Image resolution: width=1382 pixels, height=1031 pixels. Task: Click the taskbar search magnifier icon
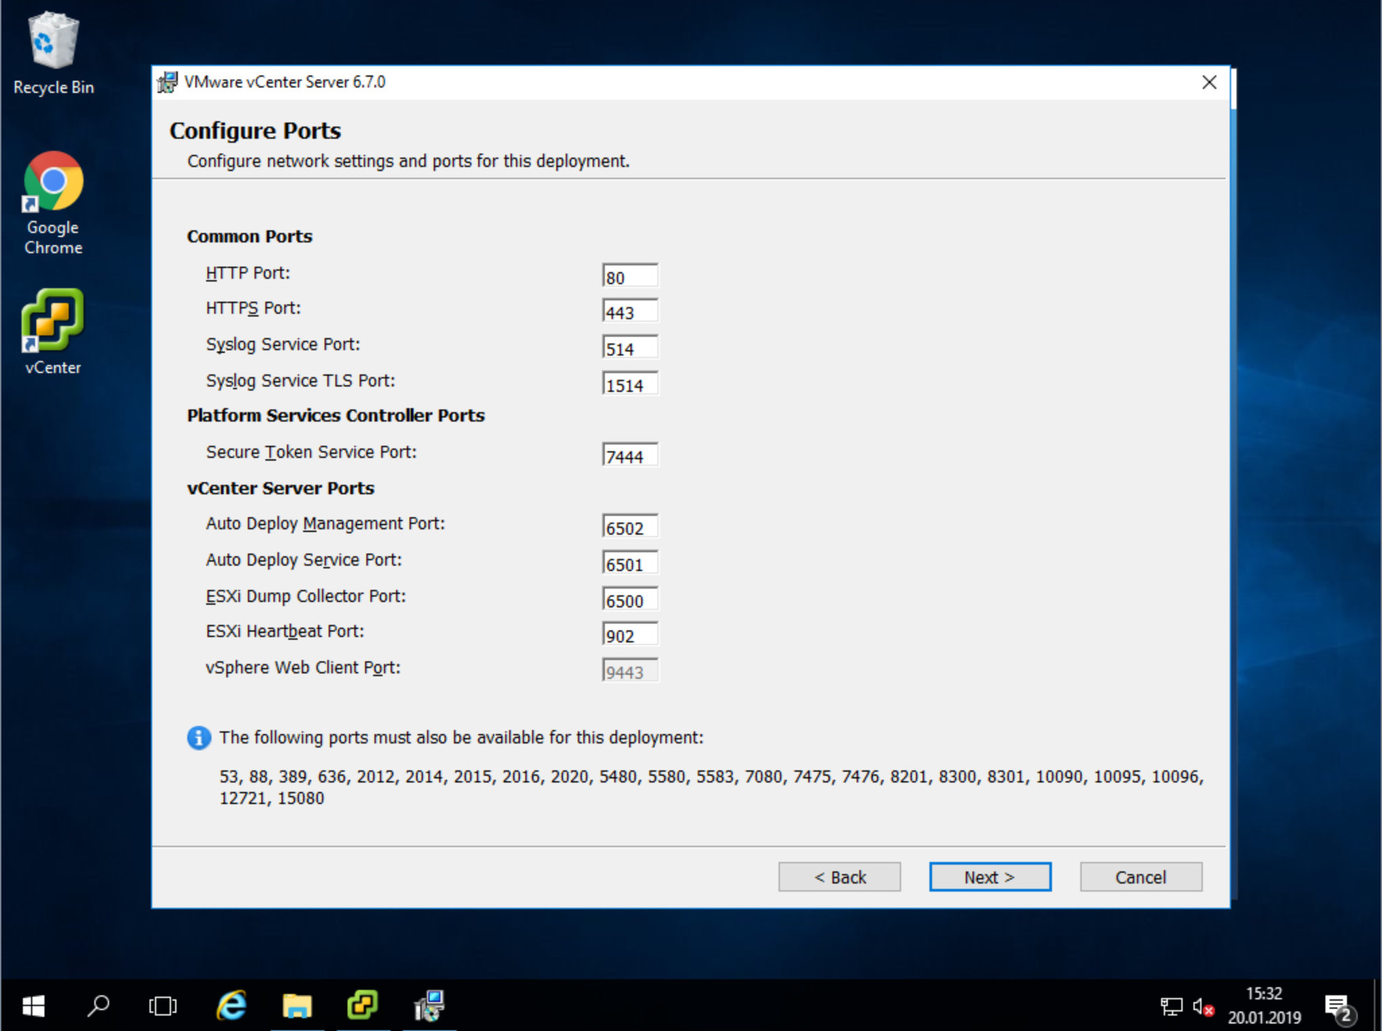98,1006
